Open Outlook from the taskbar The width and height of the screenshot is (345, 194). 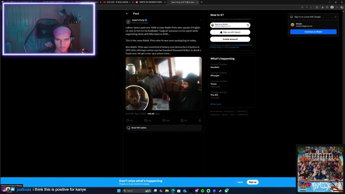coord(185,191)
